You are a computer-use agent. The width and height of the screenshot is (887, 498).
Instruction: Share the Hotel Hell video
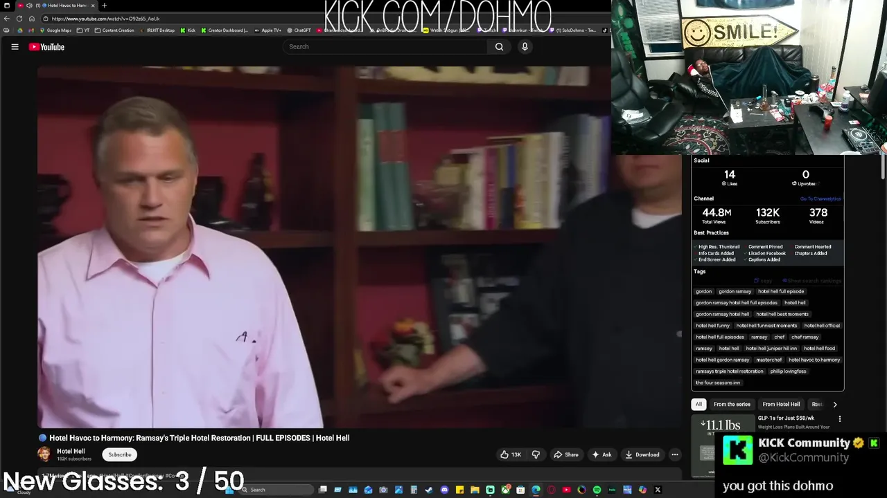coord(566,454)
